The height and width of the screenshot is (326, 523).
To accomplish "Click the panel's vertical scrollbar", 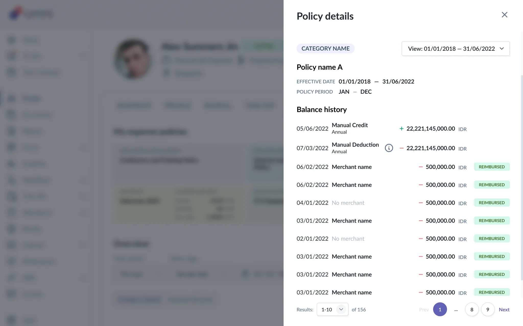I will 521,178.
